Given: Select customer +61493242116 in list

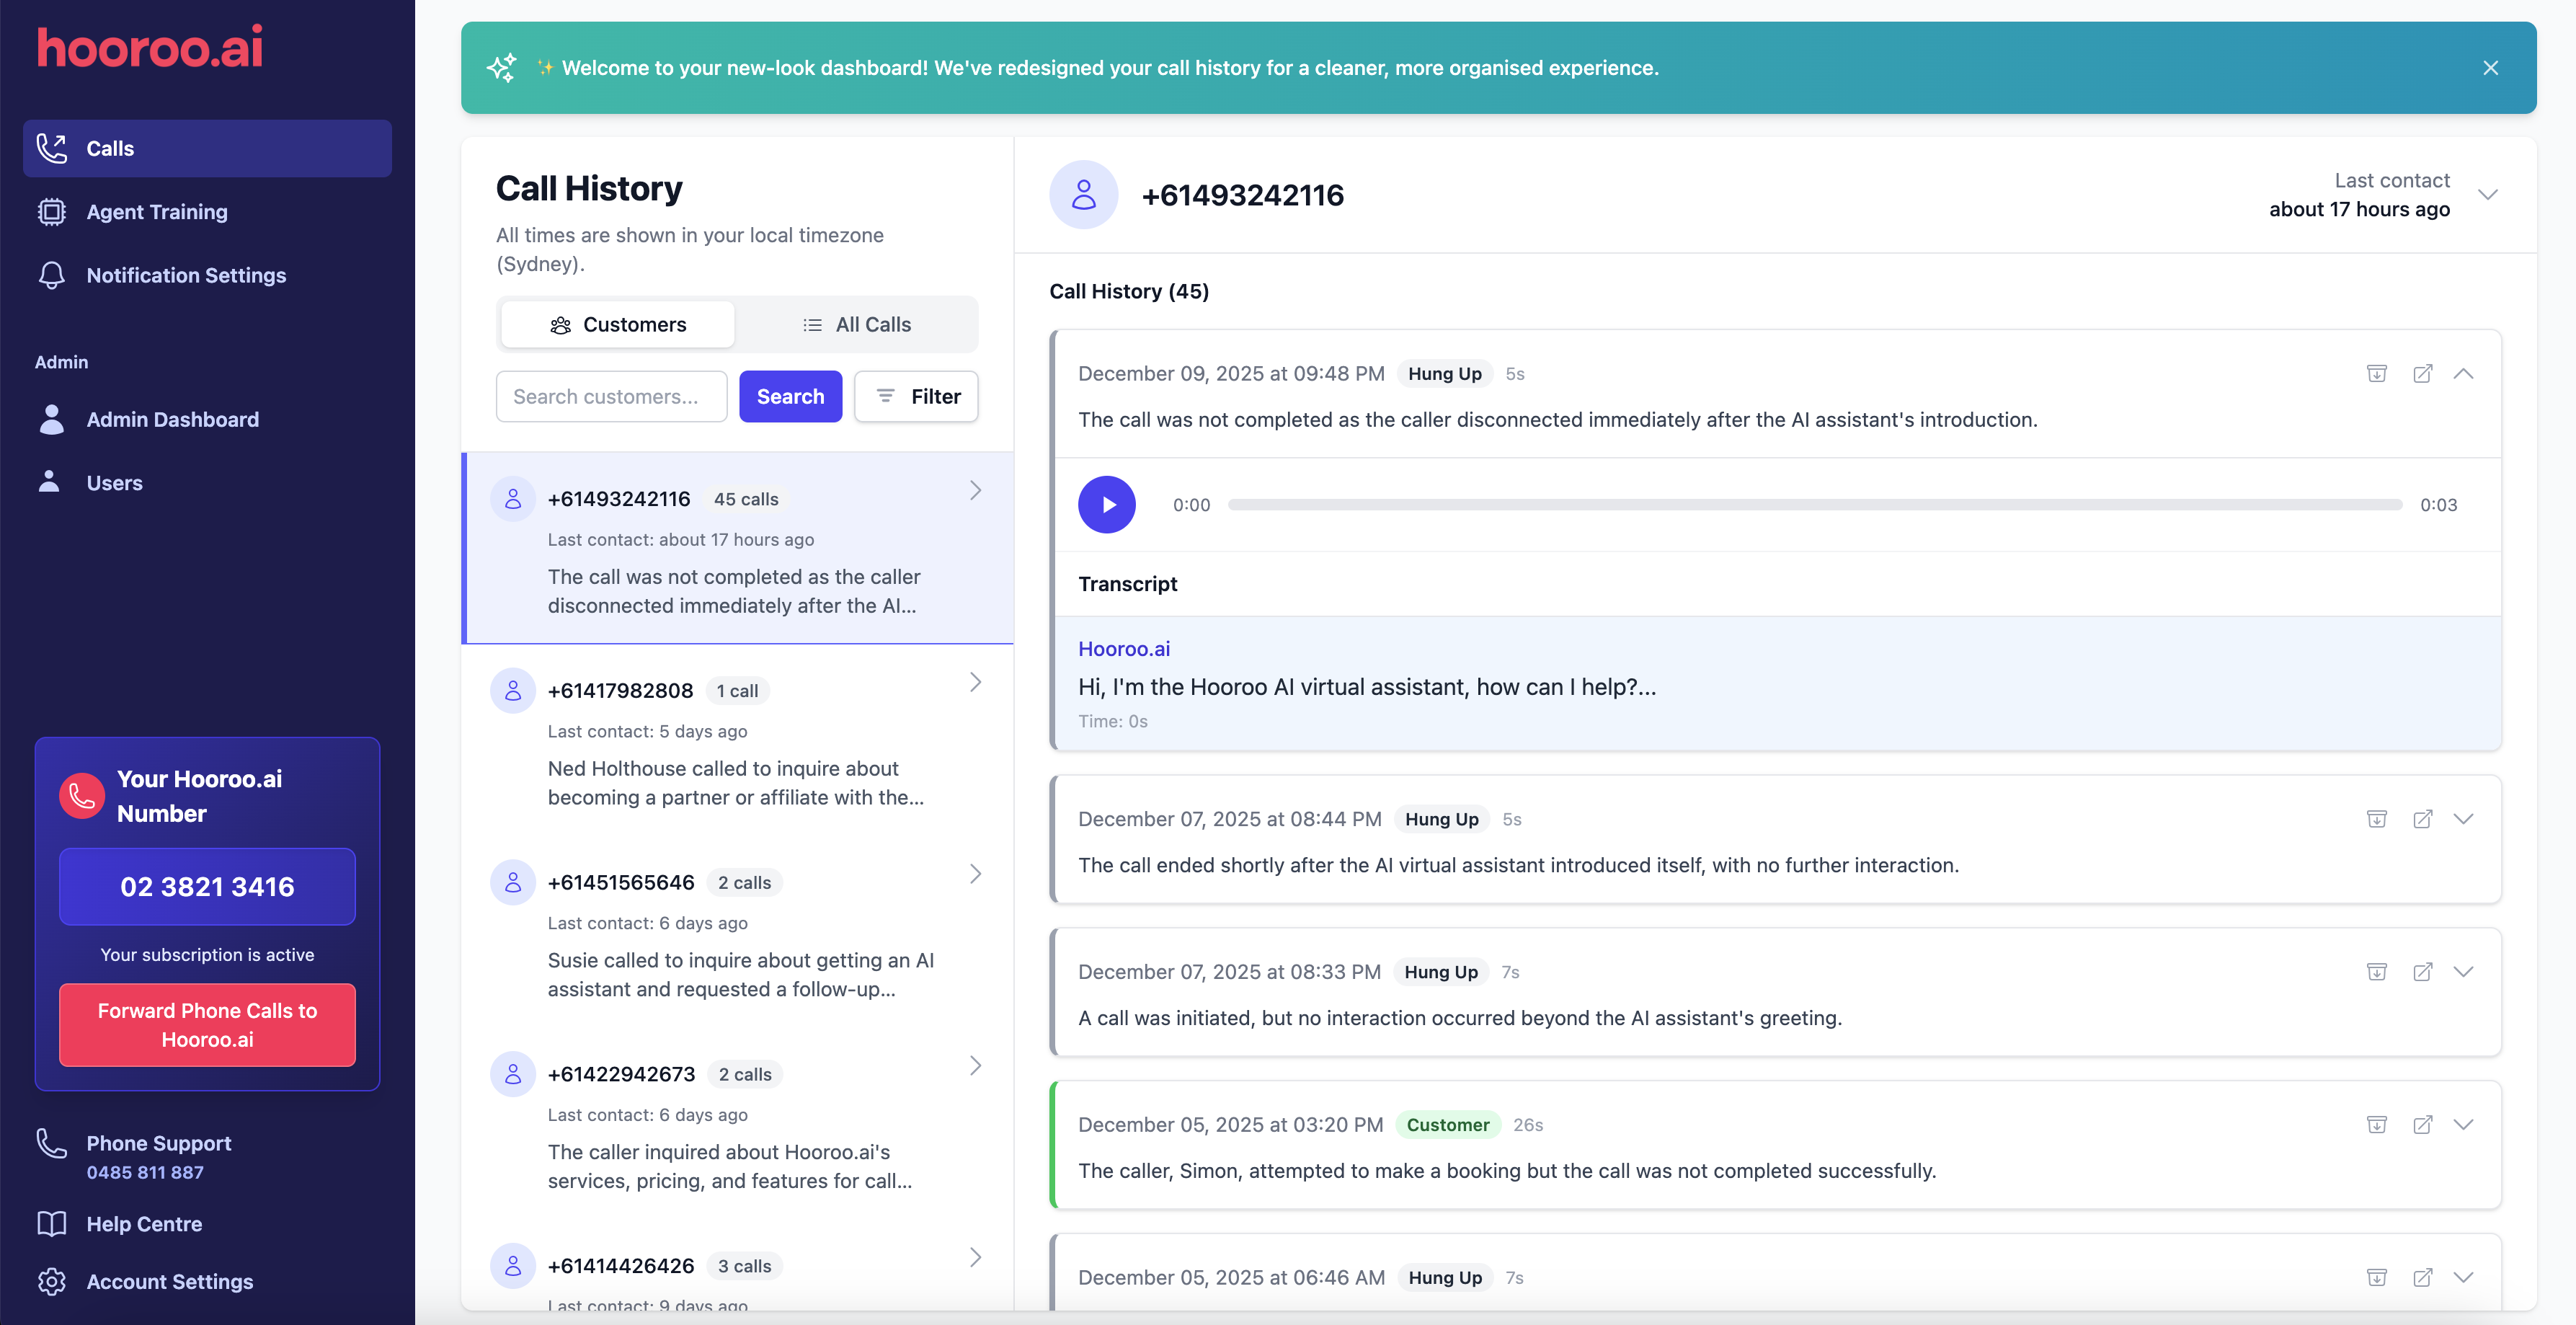Looking at the screenshot, I should click(739, 548).
